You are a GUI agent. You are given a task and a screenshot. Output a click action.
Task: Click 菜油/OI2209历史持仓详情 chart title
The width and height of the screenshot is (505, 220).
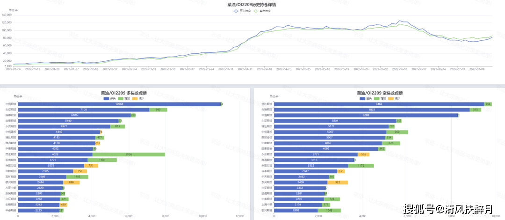click(x=252, y=4)
